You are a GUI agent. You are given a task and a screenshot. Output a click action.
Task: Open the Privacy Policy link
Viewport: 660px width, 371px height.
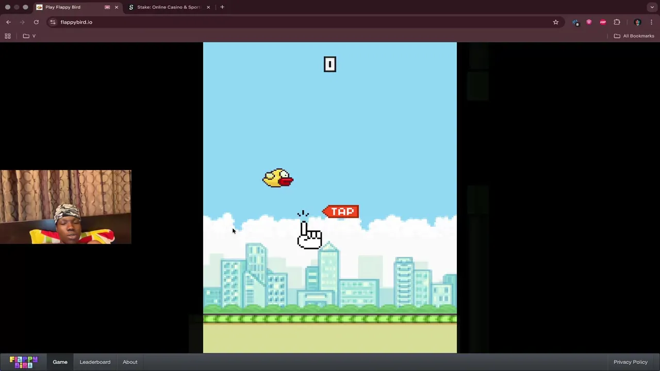pos(631,362)
